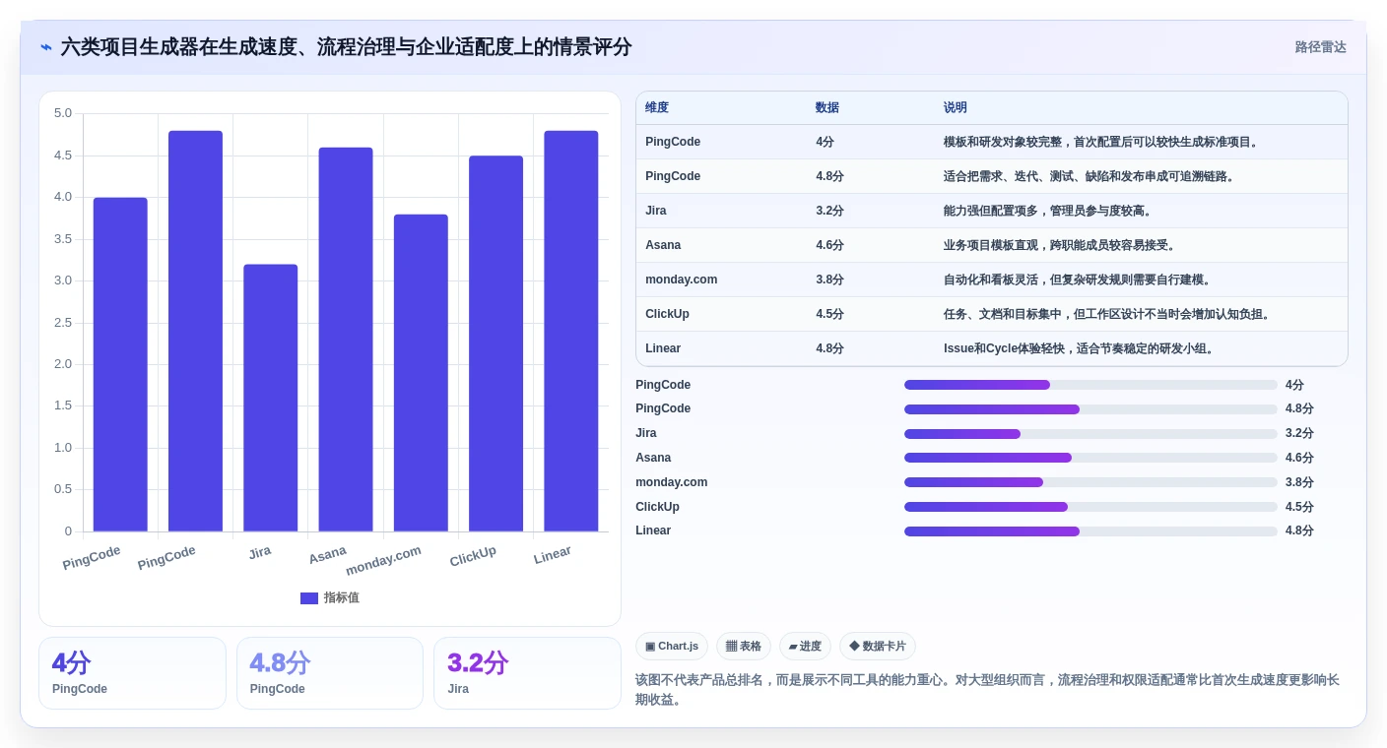Click the Linear progress bar
The width and height of the screenshot is (1387, 748).
tap(1090, 531)
